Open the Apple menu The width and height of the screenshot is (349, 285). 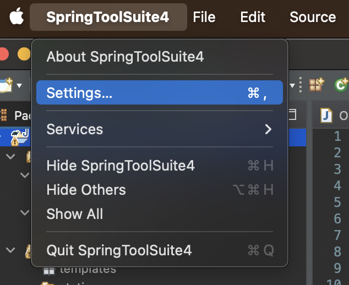click(x=17, y=17)
